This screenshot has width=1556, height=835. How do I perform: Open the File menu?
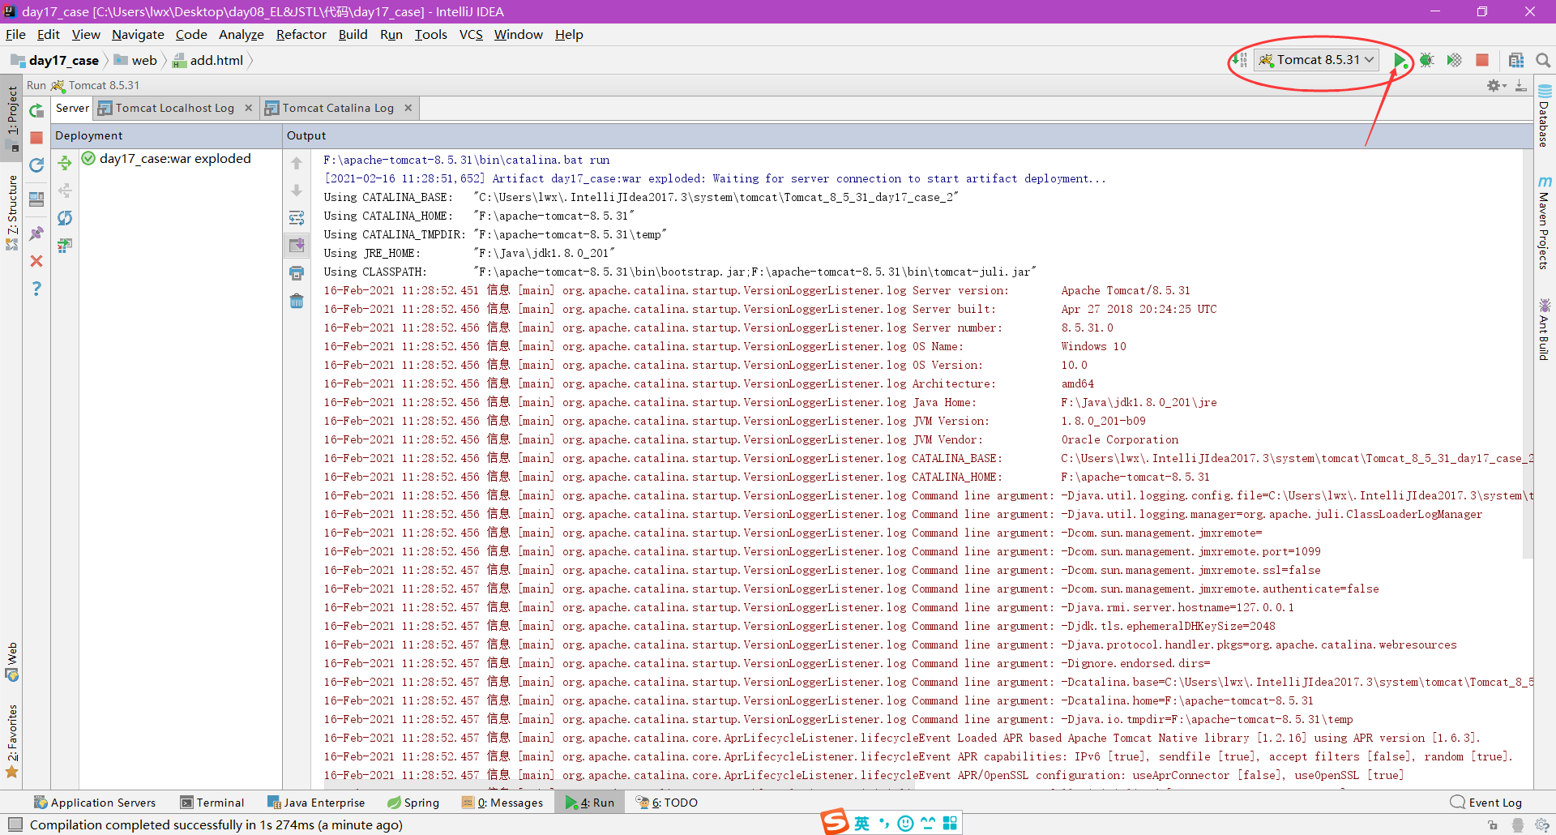[15, 35]
